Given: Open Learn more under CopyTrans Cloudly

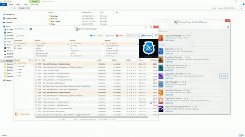Looking at the screenshot, I should coord(169,103).
